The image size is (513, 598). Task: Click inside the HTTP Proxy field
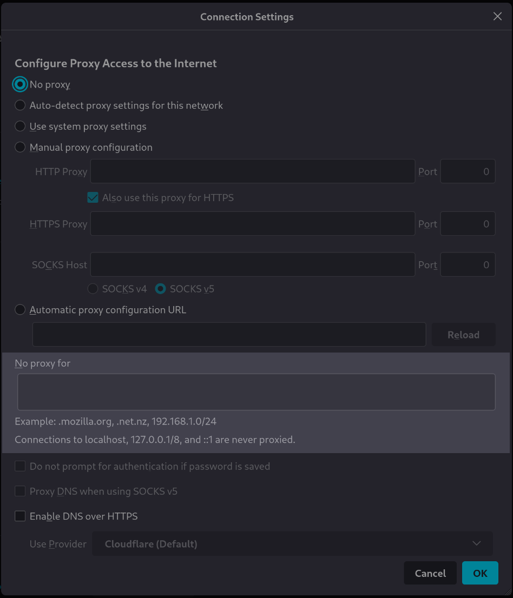click(252, 171)
